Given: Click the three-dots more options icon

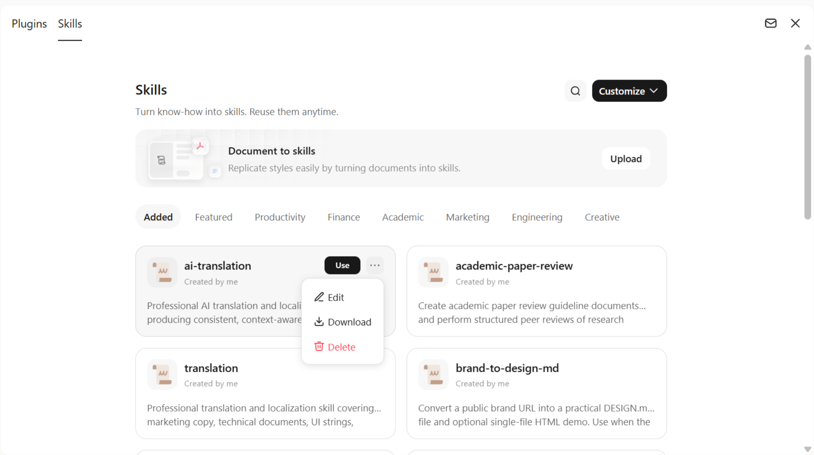Looking at the screenshot, I should pos(375,265).
